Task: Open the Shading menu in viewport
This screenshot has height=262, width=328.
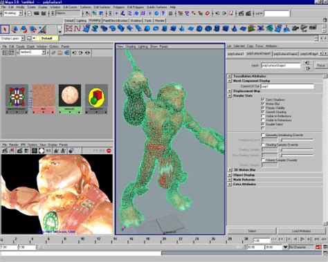Action: (x=131, y=46)
